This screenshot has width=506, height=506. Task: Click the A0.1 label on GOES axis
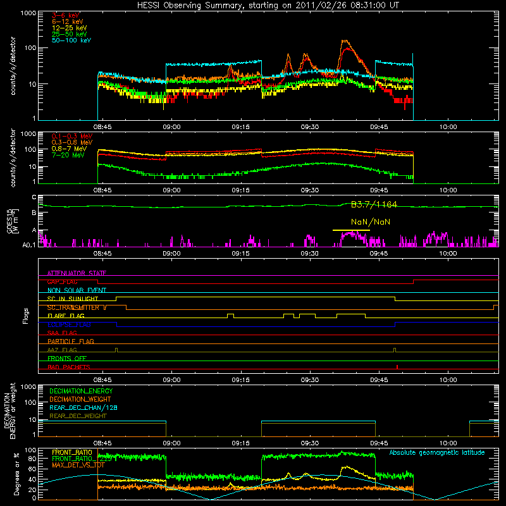point(29,245)
